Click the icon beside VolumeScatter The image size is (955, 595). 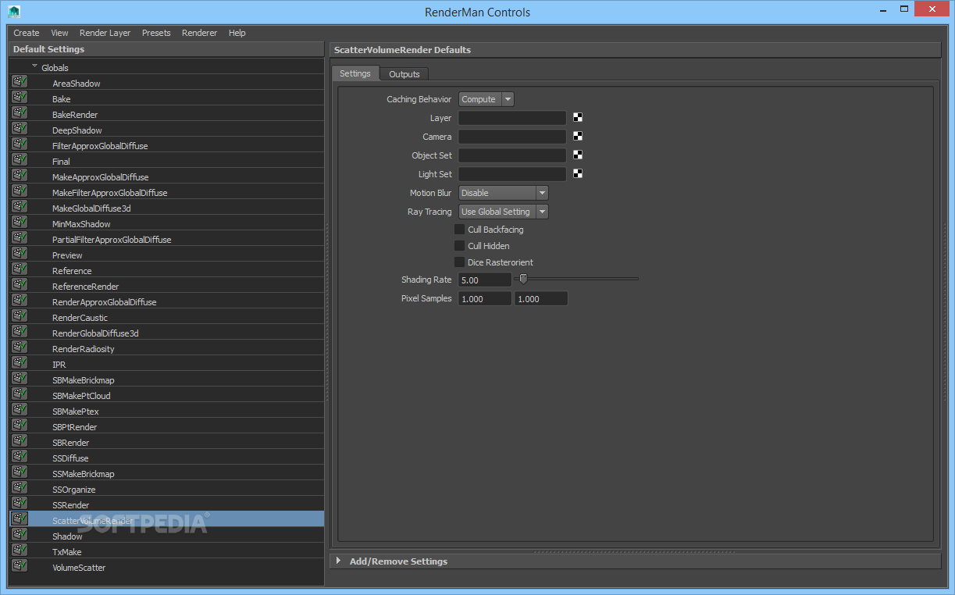tap(20, 565)
